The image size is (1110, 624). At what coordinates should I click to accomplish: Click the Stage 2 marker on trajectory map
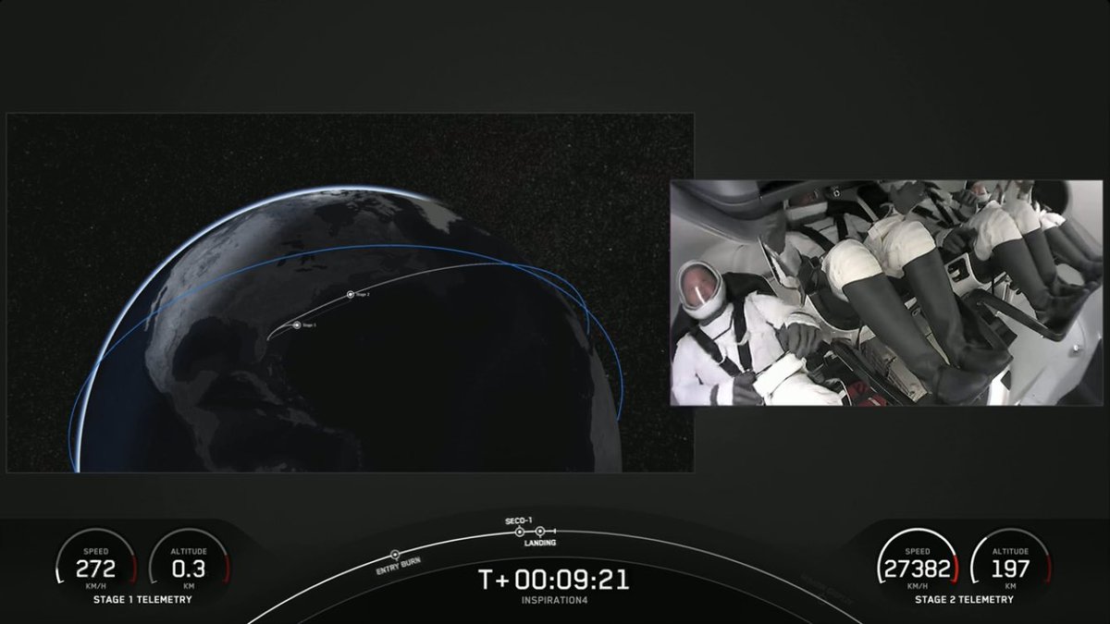351,294
